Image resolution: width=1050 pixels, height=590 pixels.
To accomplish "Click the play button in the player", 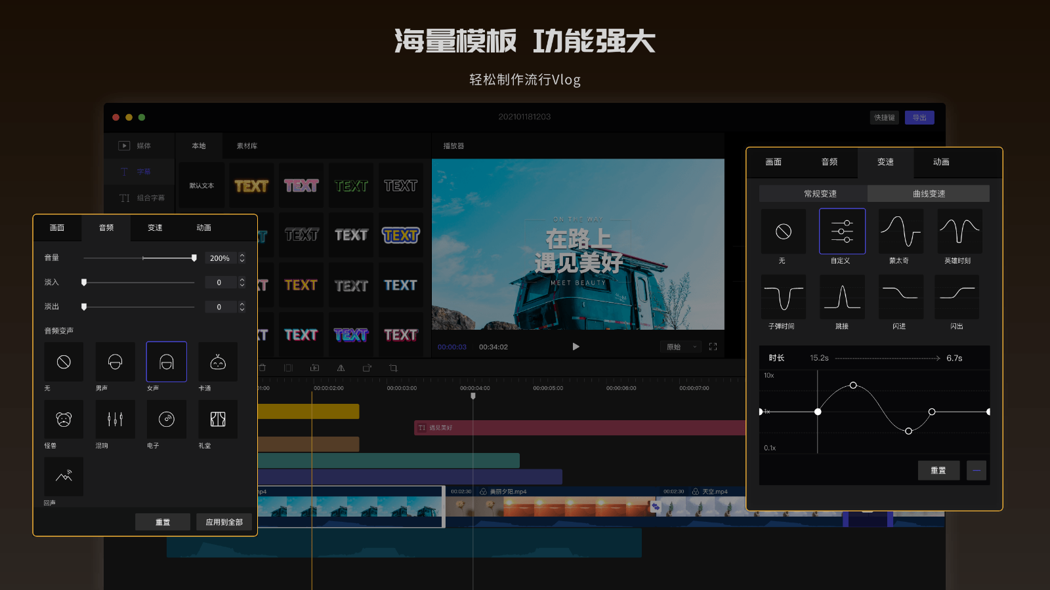I will pyautogui.click(x=576, y=347).
